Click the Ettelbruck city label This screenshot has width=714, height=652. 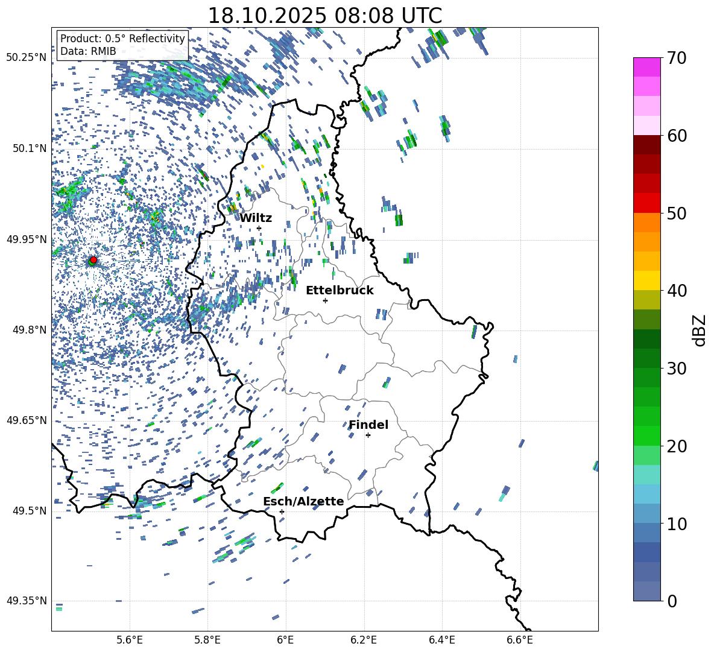(x=340, y=290)
